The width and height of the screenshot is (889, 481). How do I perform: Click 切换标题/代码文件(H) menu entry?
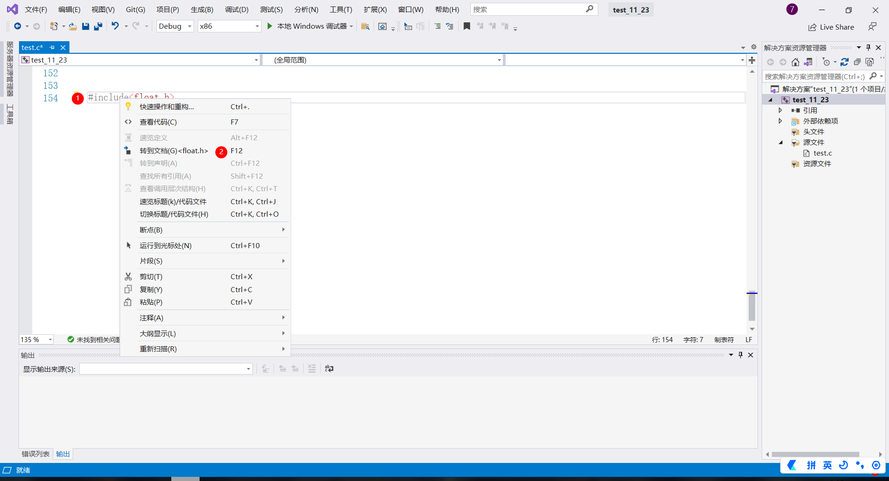coord(205,214)
